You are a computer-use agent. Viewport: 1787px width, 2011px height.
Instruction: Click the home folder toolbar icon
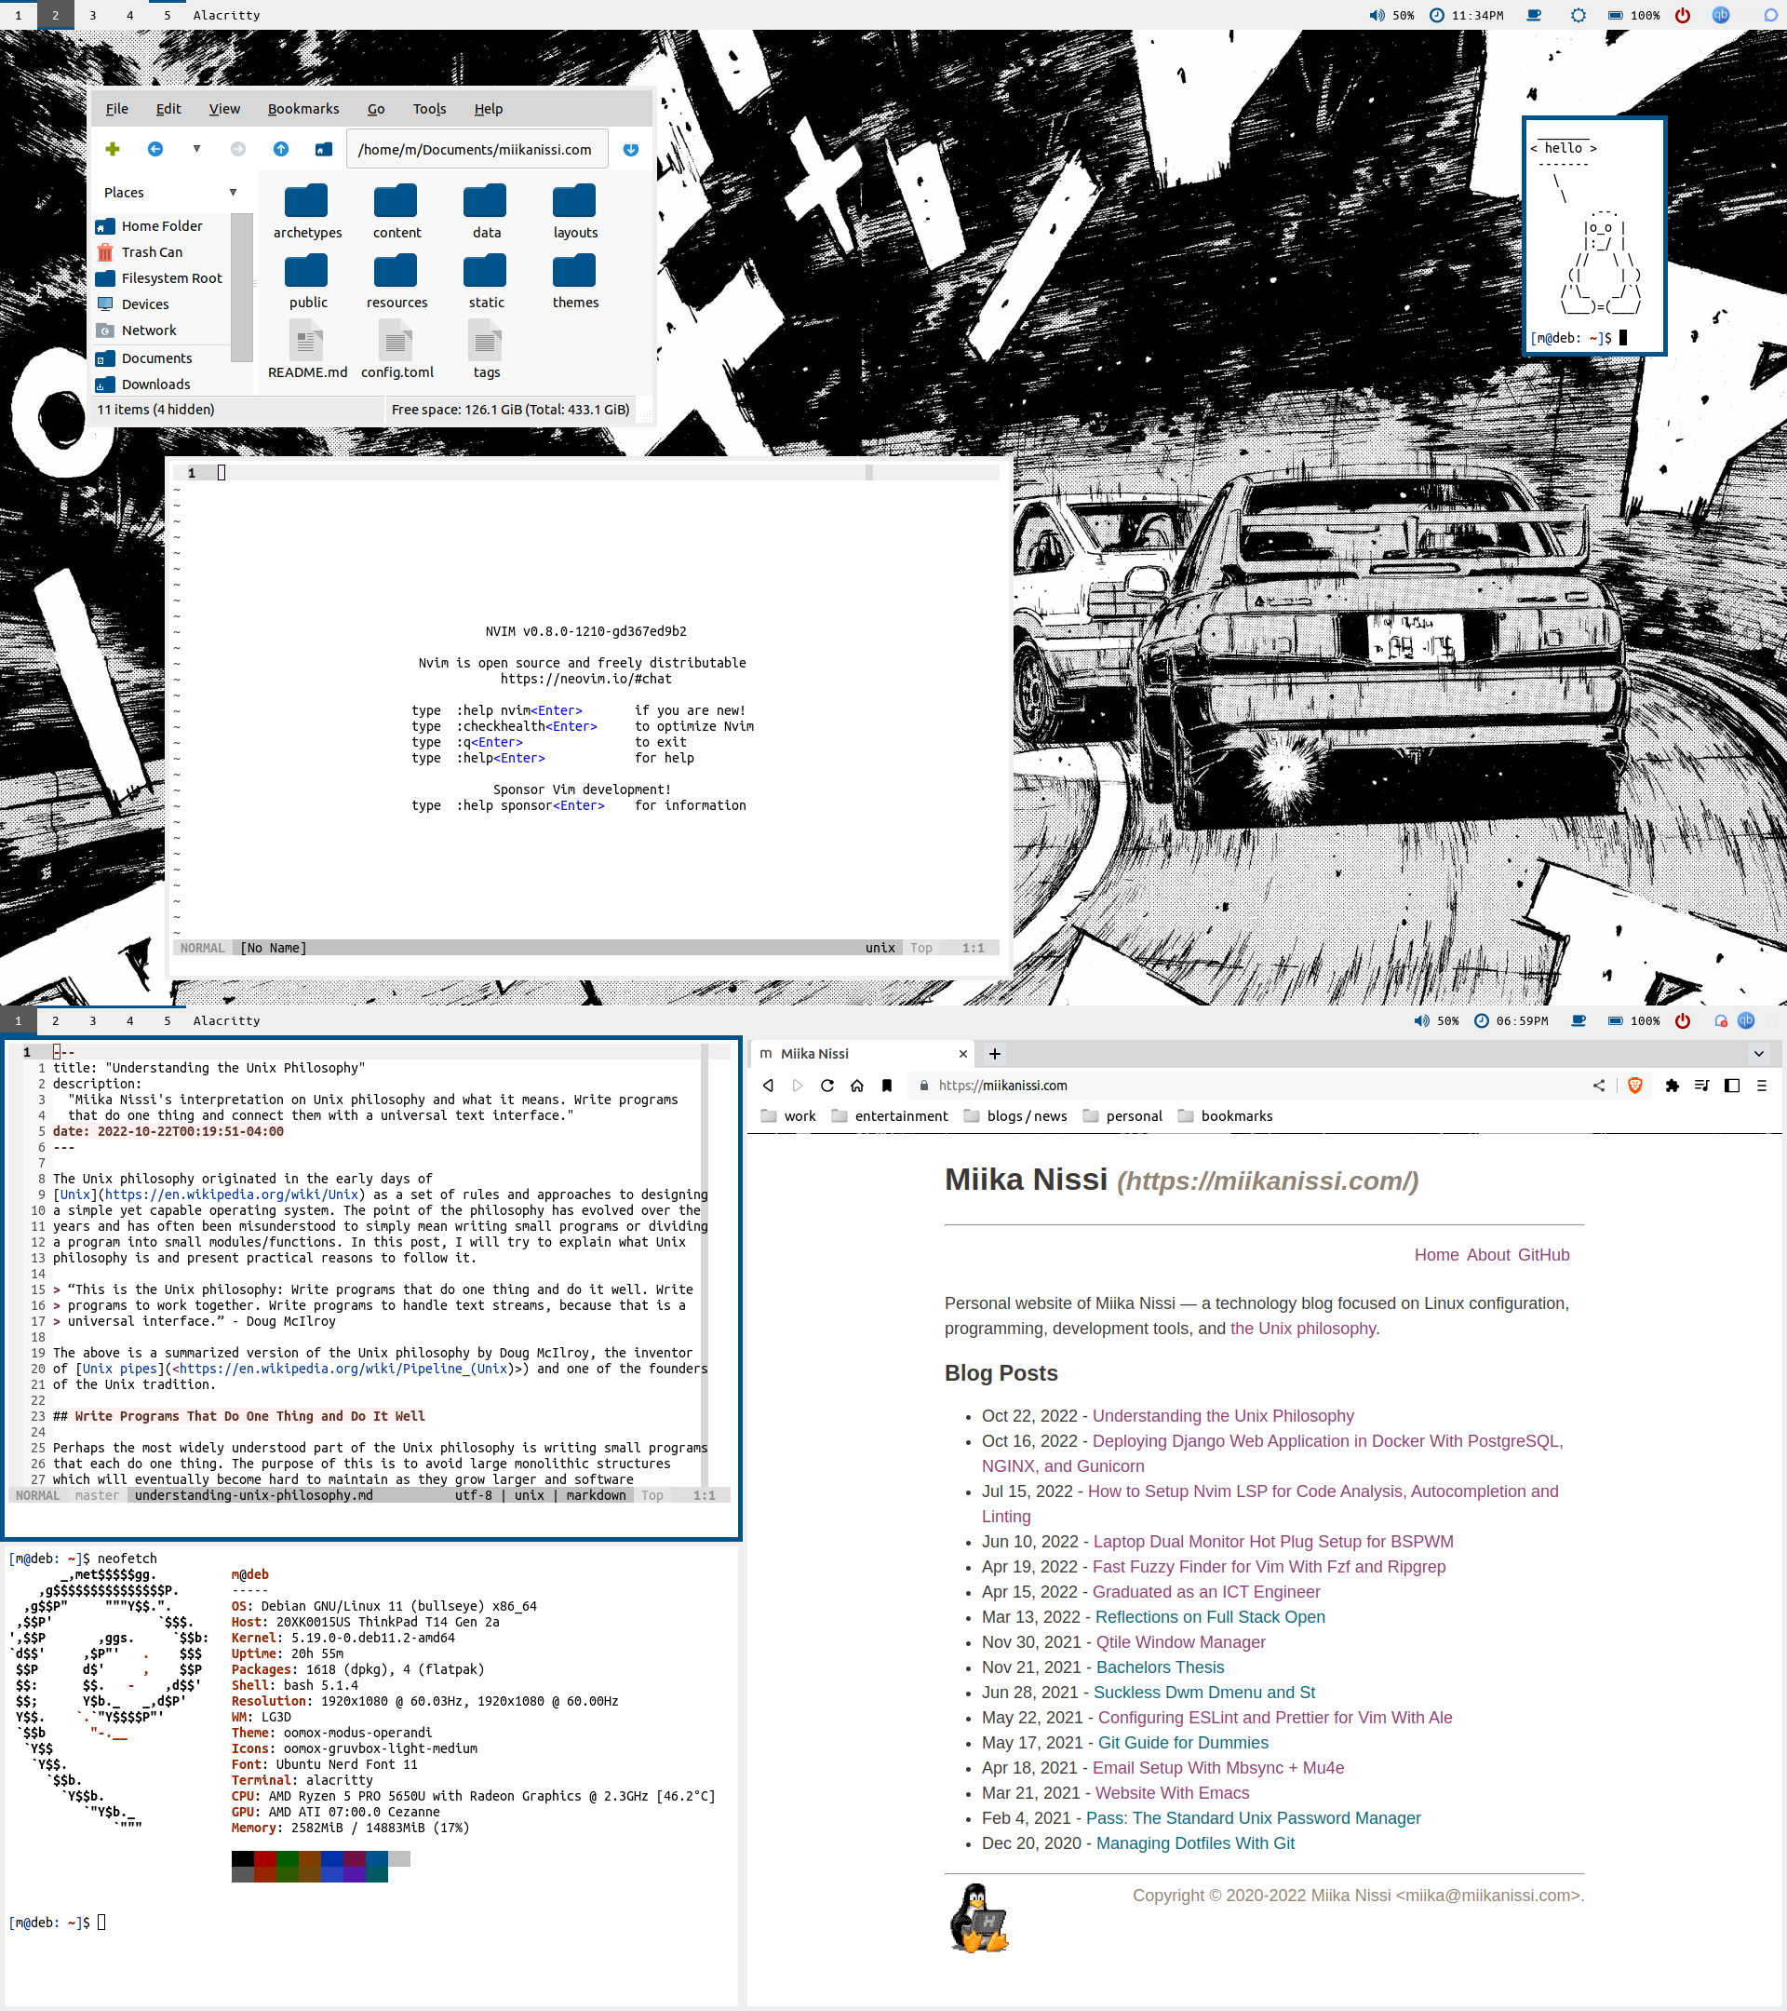tap(323, 150)
